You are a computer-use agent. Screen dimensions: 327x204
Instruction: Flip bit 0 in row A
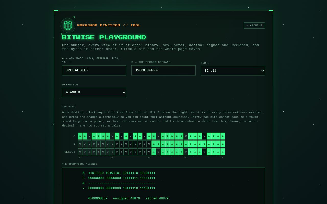223,136
